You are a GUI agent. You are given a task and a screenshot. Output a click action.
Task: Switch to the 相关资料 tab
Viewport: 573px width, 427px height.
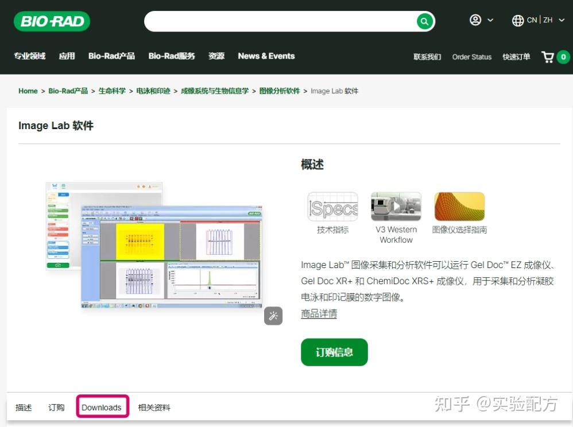pyautogui.click(x=154, y=407)
